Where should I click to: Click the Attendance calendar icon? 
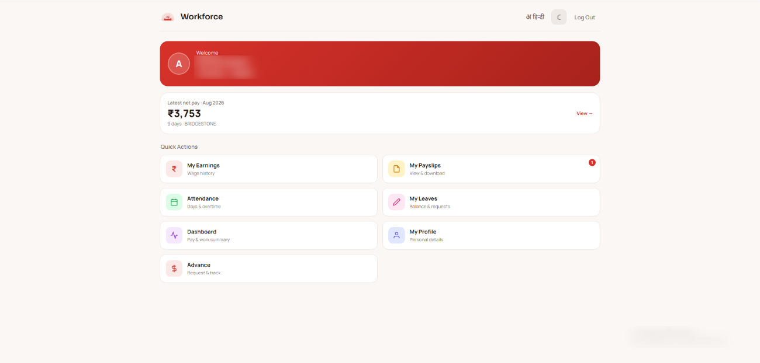click(174, 202)
